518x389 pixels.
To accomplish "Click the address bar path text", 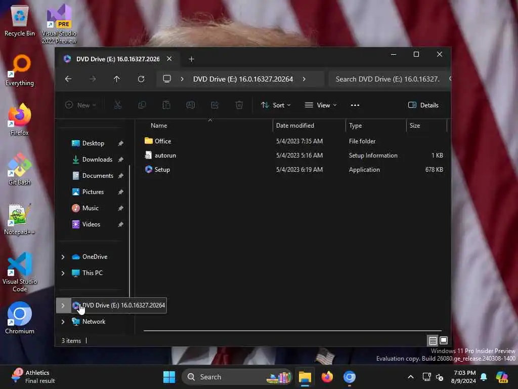I will point(243,79).
